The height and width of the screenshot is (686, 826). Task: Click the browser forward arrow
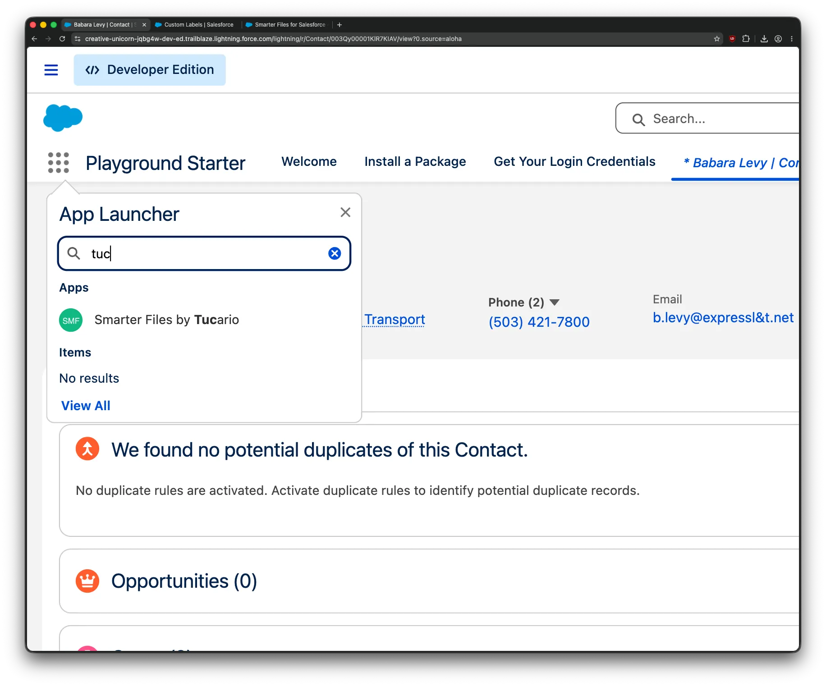pos(48,39)
